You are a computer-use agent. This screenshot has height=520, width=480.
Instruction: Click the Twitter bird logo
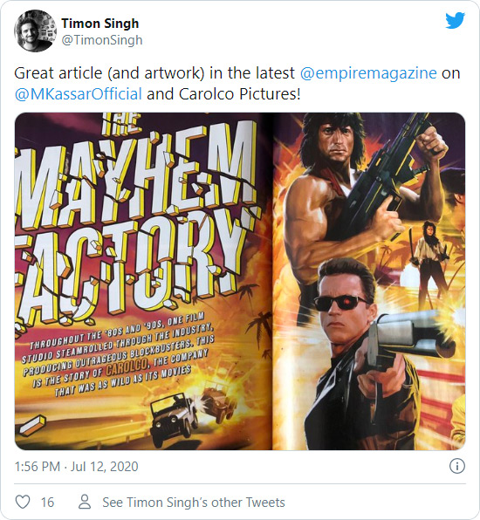tap(455, 21)
